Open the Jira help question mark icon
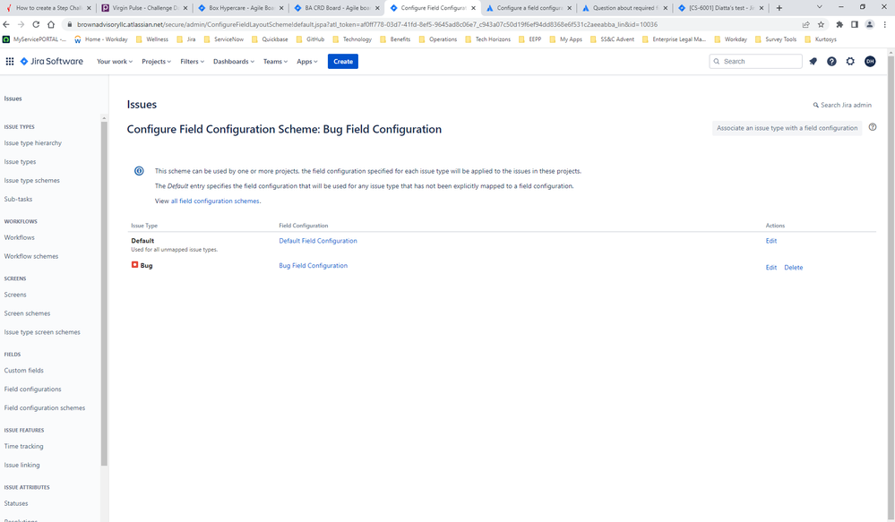895x522 pixels. click(x=831, y=61)
